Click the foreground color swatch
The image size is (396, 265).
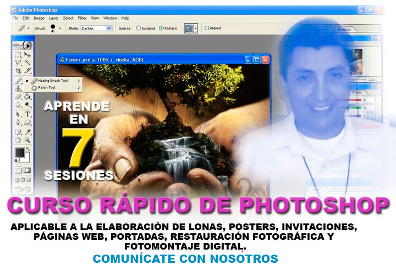tap(20, 153)
